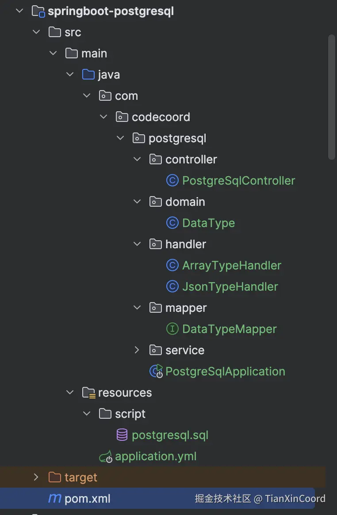337x515 pixels.
Task: Click the Maven pom.xml icon
Action: 54,499
